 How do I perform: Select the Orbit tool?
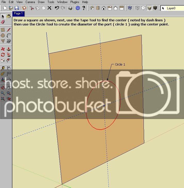tap(3, 87)
